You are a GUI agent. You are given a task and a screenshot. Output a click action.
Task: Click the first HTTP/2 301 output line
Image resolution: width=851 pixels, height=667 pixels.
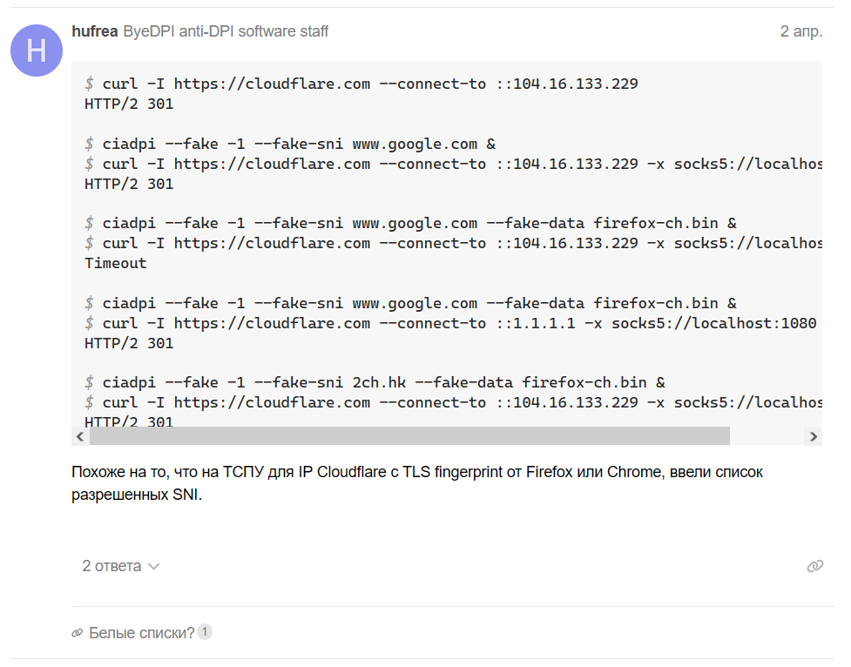pos(129,104)
